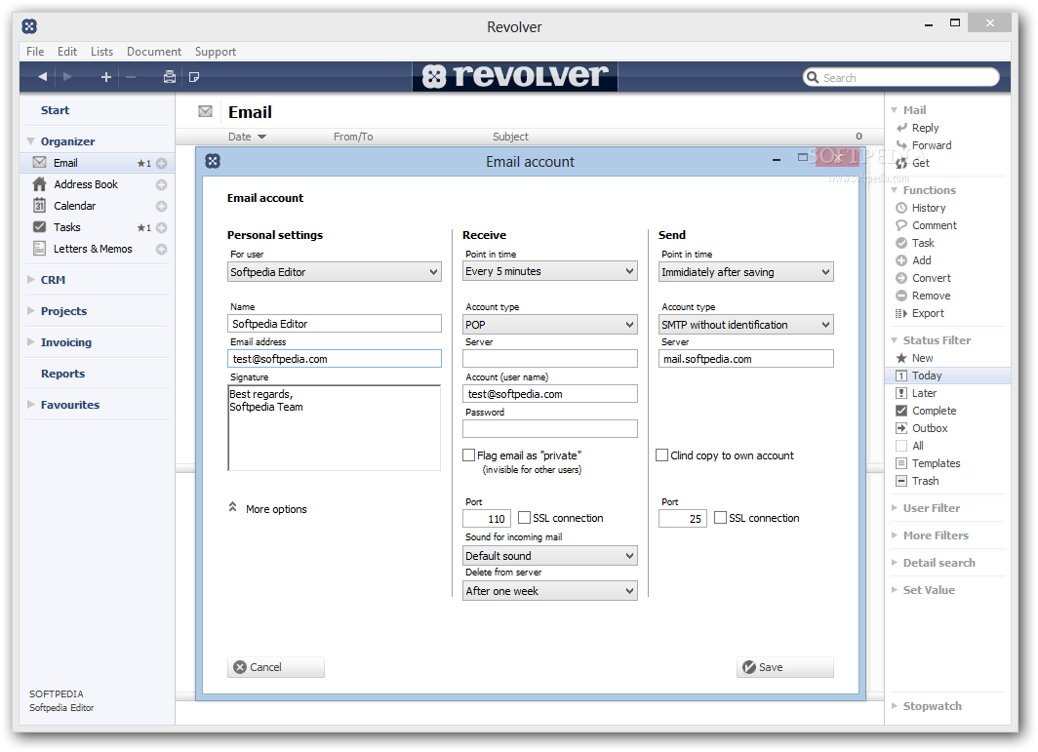Open the For user dropdown
This screenshot has height=752, width=1038.
pyautogui.click(x=335, y=272)
